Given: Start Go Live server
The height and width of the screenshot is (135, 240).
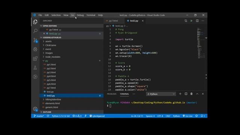Looking at the screenshot, I should (187, 116).
